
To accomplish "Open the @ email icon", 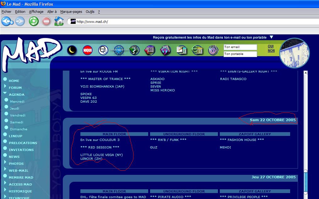I will tap(213, 50).
